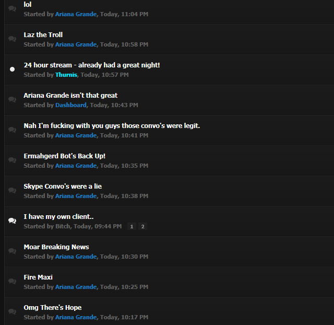
Task: Click the chat icon beside 'Omg There's Hope'
Action: 12,311
